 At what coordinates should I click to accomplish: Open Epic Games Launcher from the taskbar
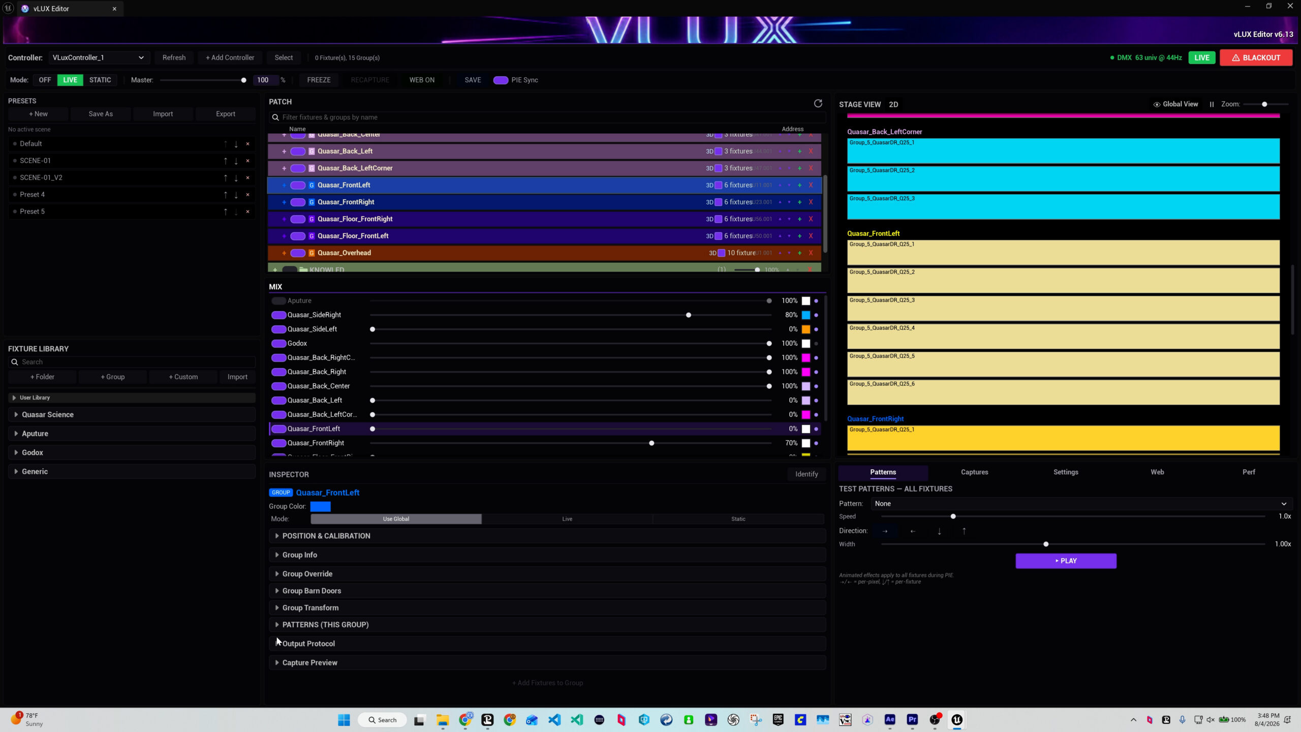[x=778, y=719]
